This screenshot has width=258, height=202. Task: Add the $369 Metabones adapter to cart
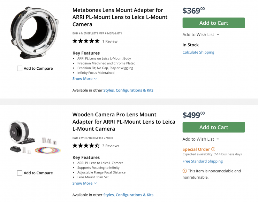(x=213, y=23)
